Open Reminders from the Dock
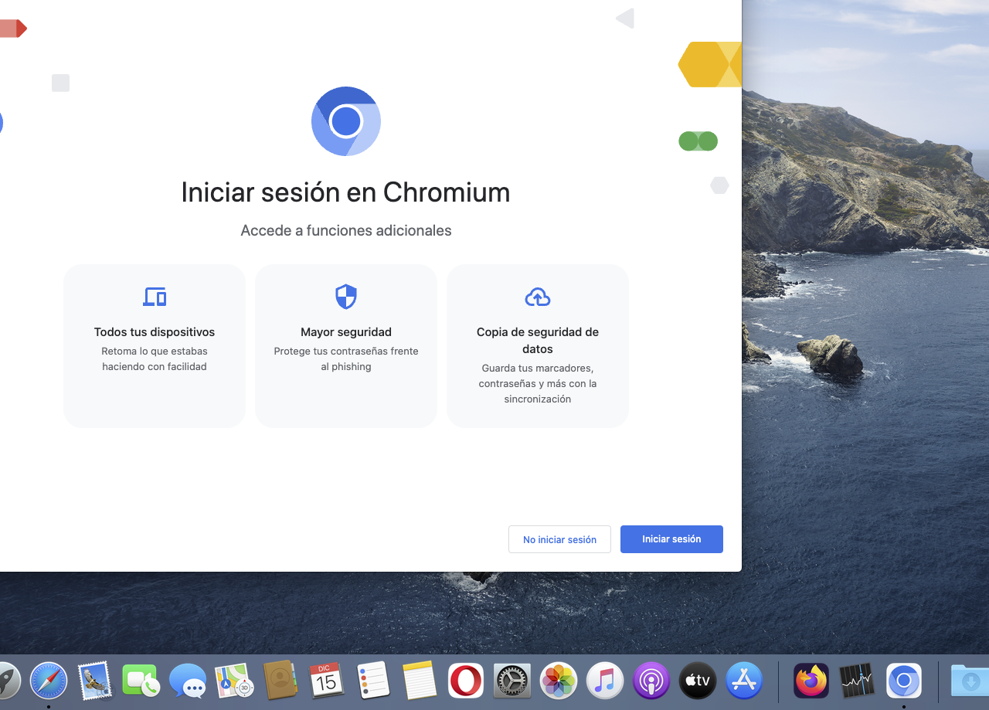Screen dimensions: 989x710 point(373,681)
